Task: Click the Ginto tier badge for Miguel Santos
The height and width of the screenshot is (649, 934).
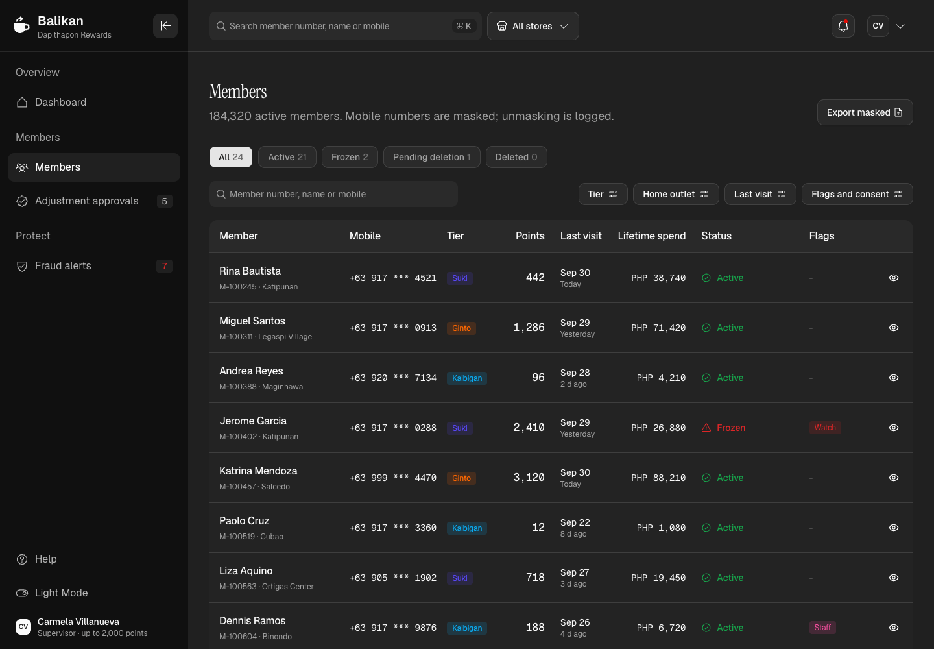Action: click(462, 328)
